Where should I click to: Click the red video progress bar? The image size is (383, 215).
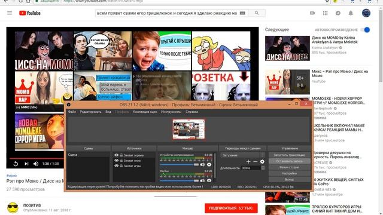[x=37, y=159]
